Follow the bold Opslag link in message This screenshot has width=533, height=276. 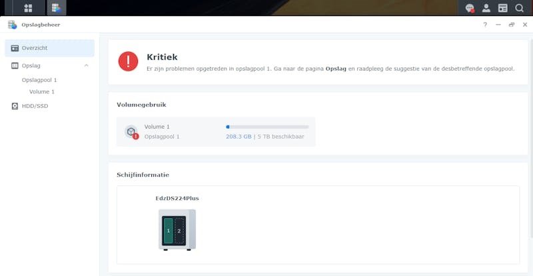336,69
